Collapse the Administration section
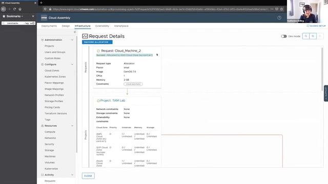The width and height of the screenshot is (328, 184). coord(72,40)
